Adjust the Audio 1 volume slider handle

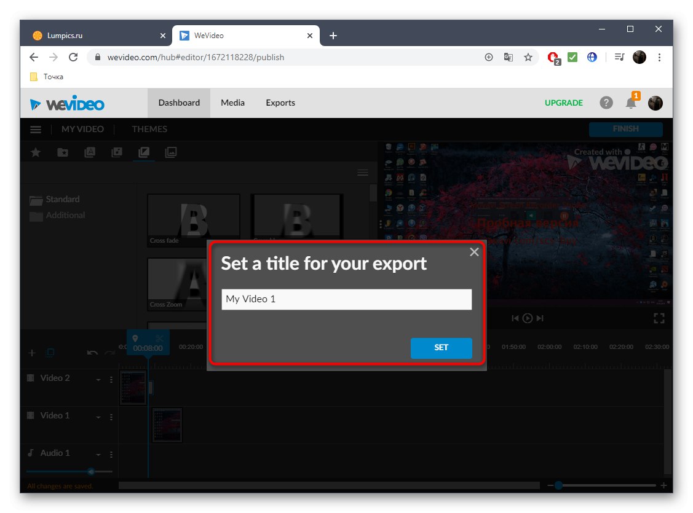click(x=91, y=471)
